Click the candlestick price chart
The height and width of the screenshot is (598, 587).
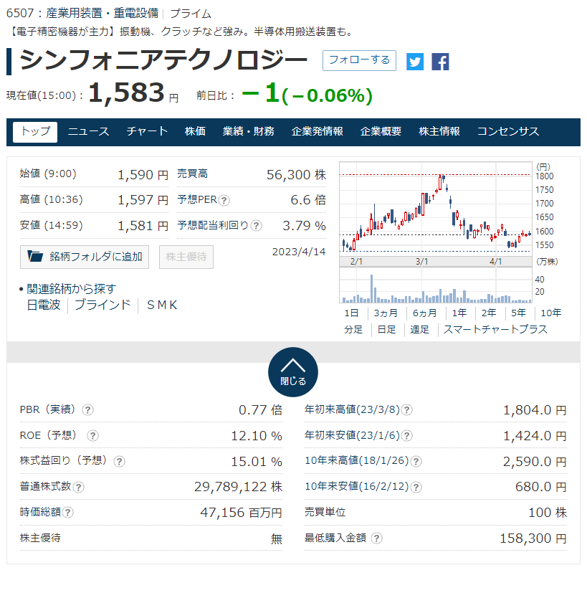point(435,209)
